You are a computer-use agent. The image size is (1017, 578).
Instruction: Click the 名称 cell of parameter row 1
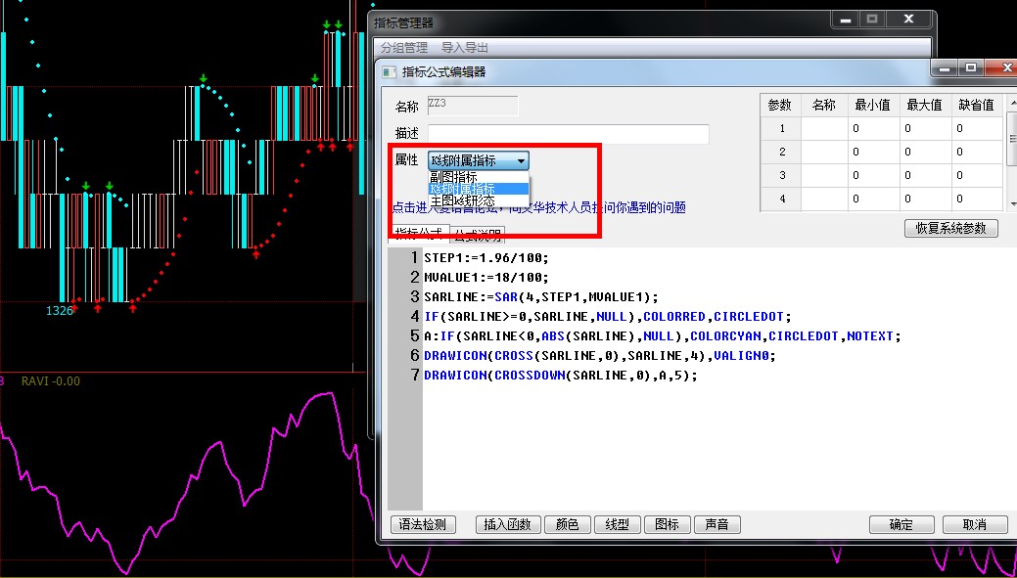tap(824, 128)
